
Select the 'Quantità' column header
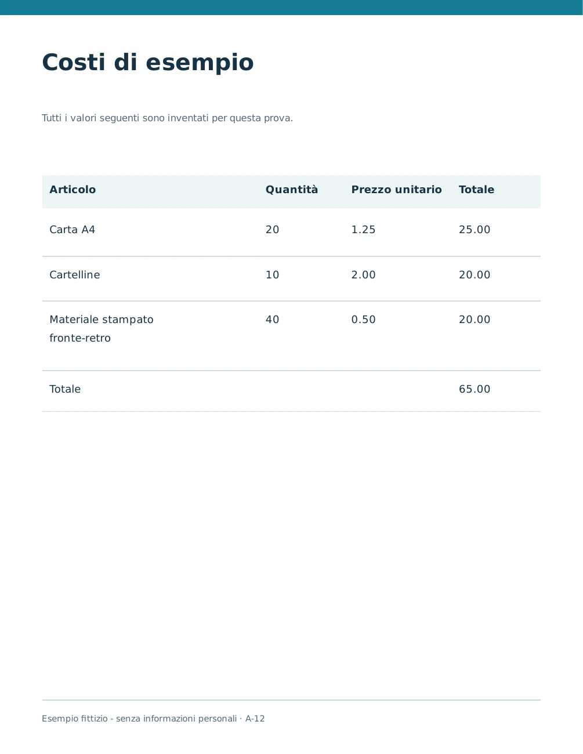click(x=292, y=190)
